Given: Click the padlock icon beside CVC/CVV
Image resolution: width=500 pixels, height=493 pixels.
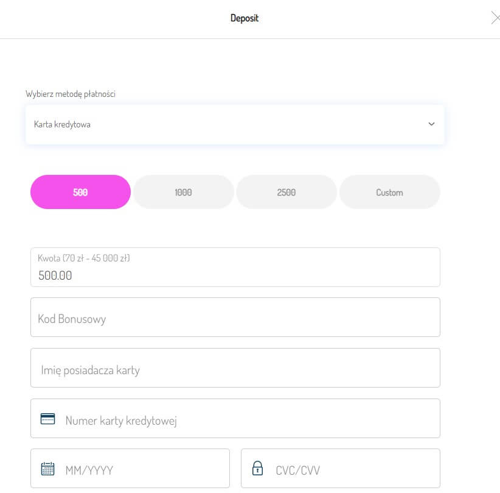Looking at the screenshot, I should (x=257, y=468).
